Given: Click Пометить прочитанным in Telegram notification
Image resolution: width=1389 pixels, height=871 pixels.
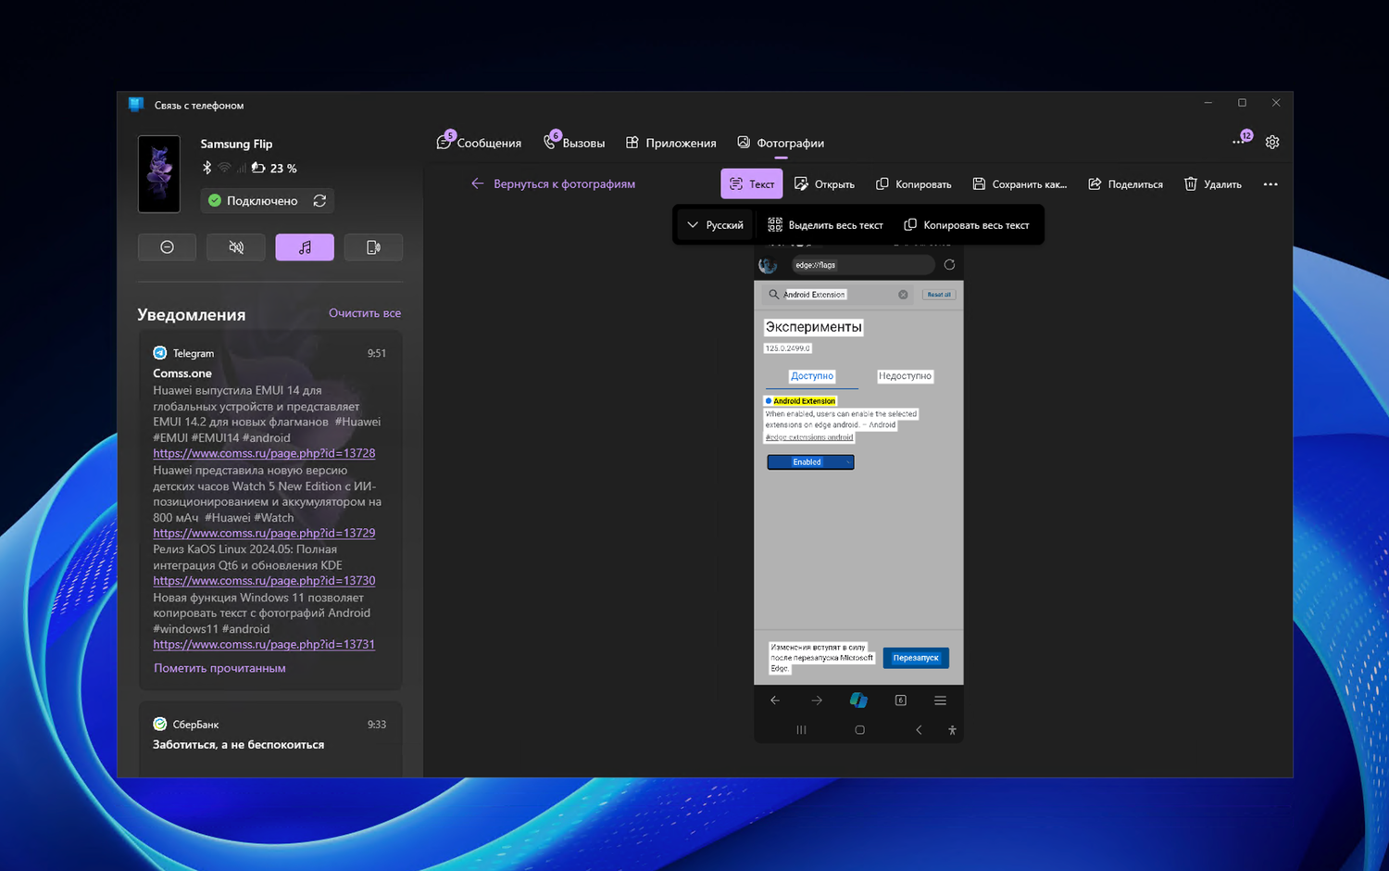Looking at the screenshot, I should click(219, 668).
